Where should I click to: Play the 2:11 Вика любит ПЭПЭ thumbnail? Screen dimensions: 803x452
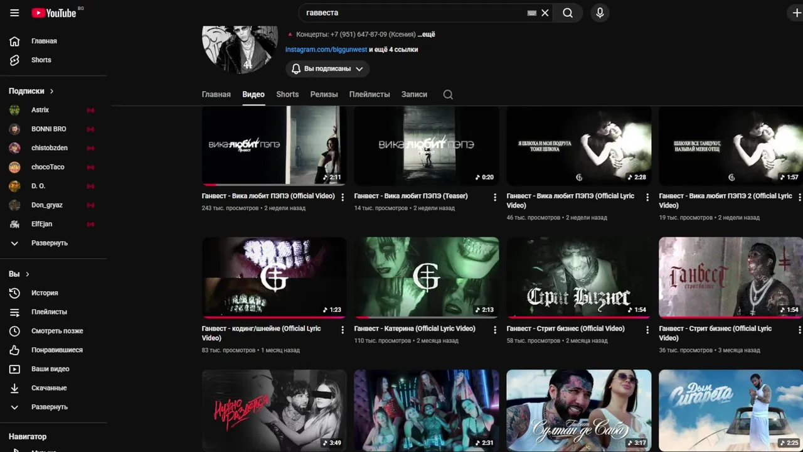click(274, 146)
